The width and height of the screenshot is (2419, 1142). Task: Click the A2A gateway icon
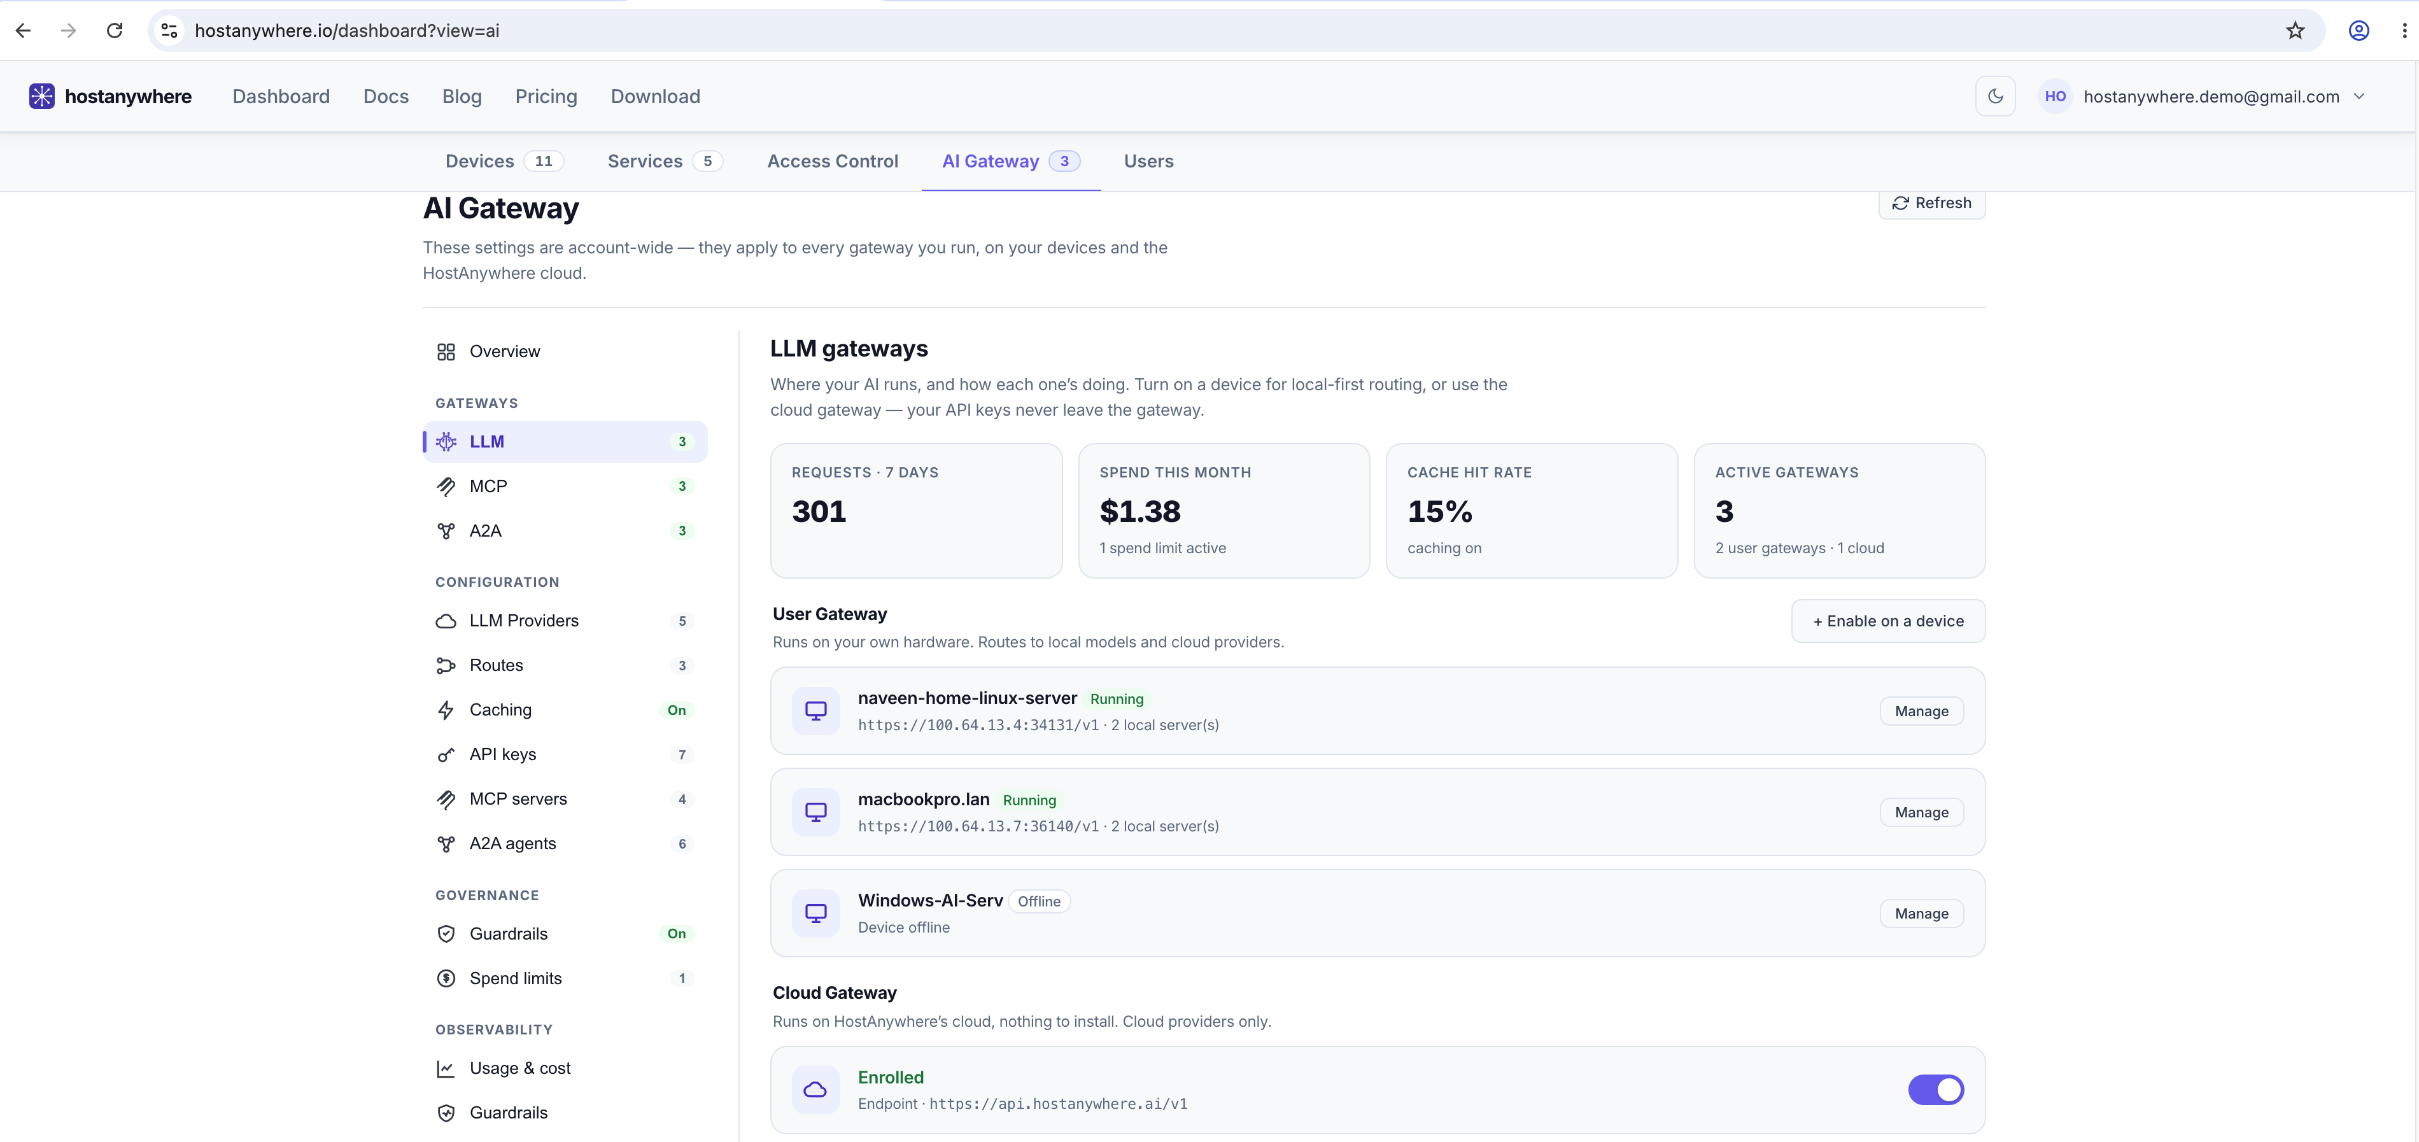coord(446,531)
